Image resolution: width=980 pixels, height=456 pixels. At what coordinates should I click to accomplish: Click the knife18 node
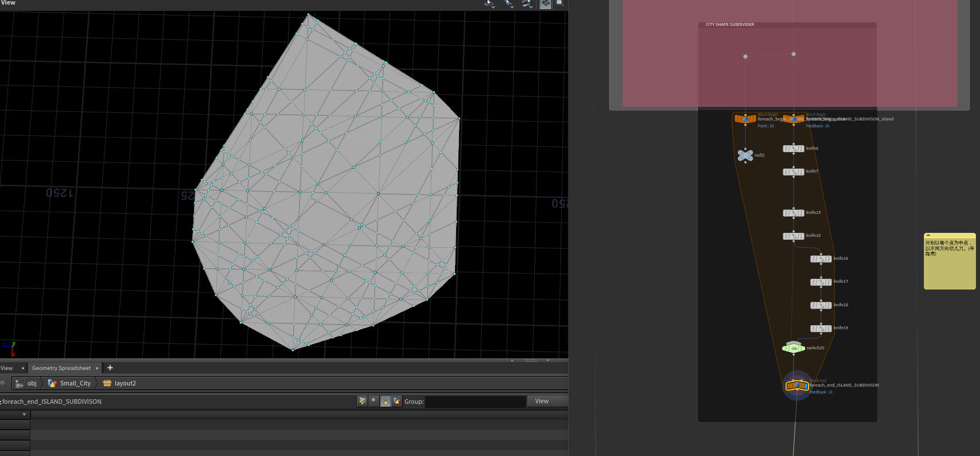821,305
